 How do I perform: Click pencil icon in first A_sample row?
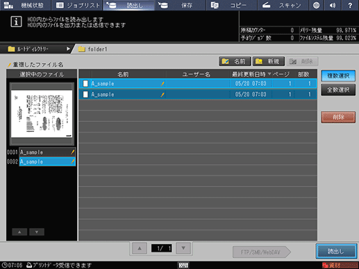[x=162, y=84]
